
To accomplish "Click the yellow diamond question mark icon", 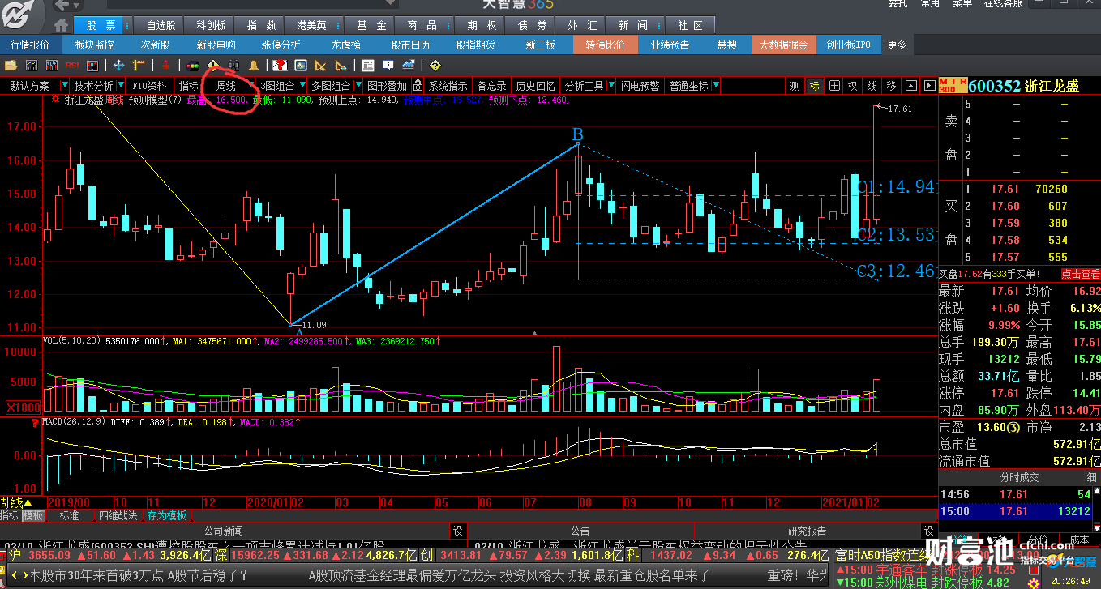I will 435,65.
